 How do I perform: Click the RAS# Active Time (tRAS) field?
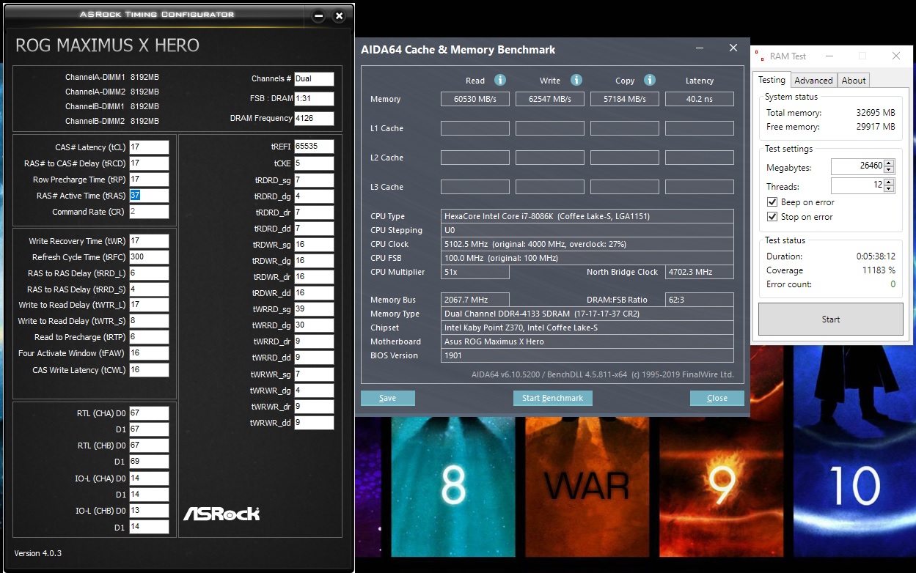pos(149,196)
